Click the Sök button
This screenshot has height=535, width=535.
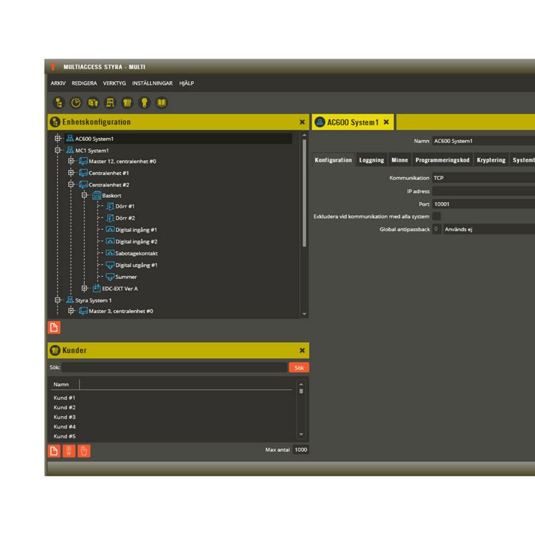(299, 368)
